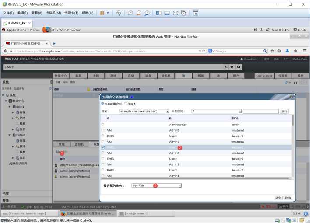Screen dimensions: 310x223
Task: Collapse the Default tree node
Action: [9, 135]
